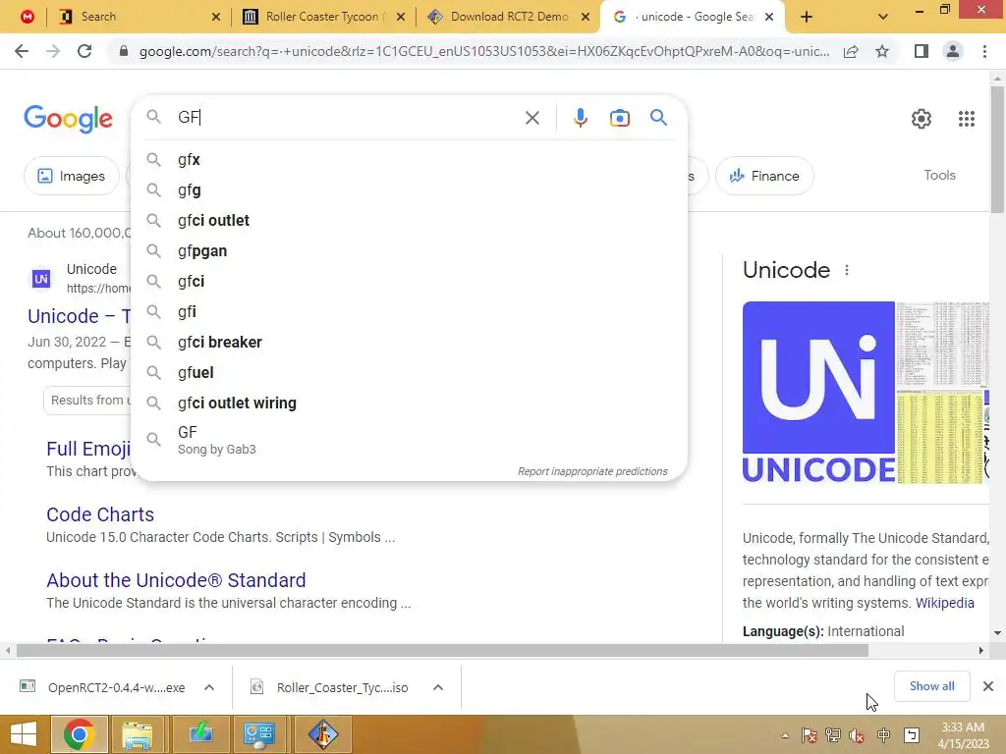Select the gfg suggestion
The height and width of the screenshot is (754, 1006).
click(410, 190)
